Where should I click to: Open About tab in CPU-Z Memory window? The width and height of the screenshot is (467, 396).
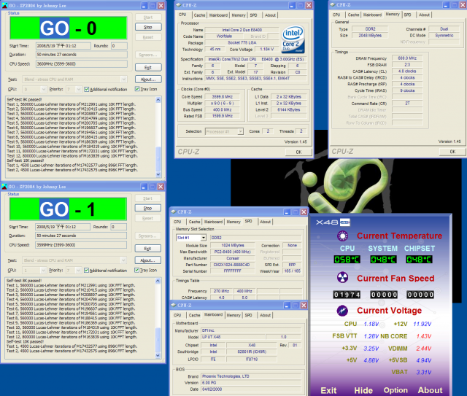click(424, 15)
